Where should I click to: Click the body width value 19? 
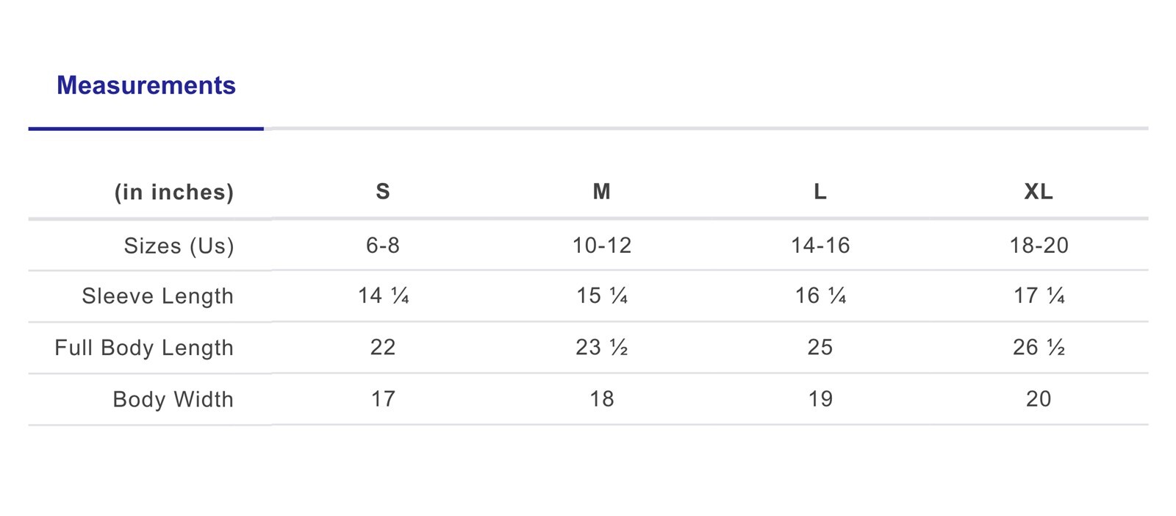(820, 399)
